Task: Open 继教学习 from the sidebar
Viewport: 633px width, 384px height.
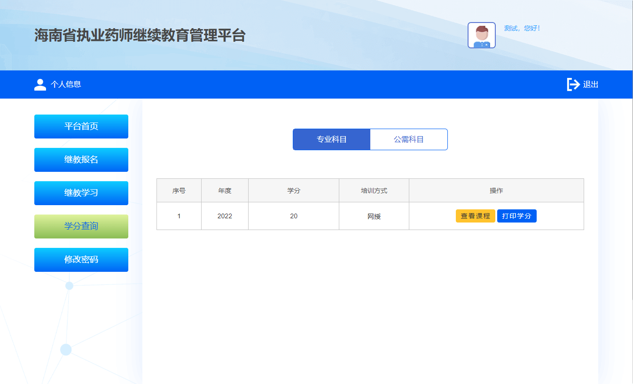Action: [81, 193]
